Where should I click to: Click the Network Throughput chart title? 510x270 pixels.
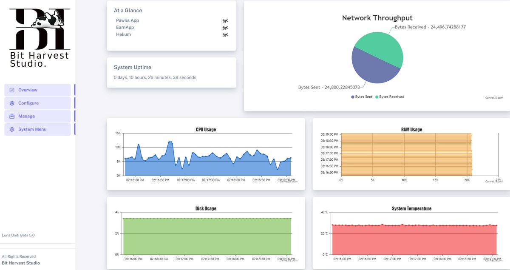click(x=377, y=18)
